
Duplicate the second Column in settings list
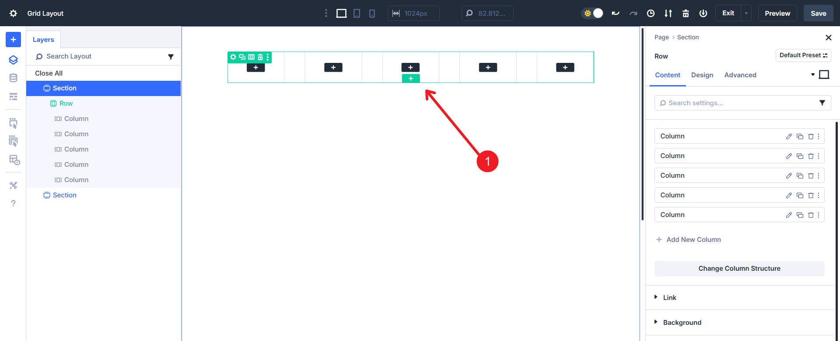[x=800, y=156]
